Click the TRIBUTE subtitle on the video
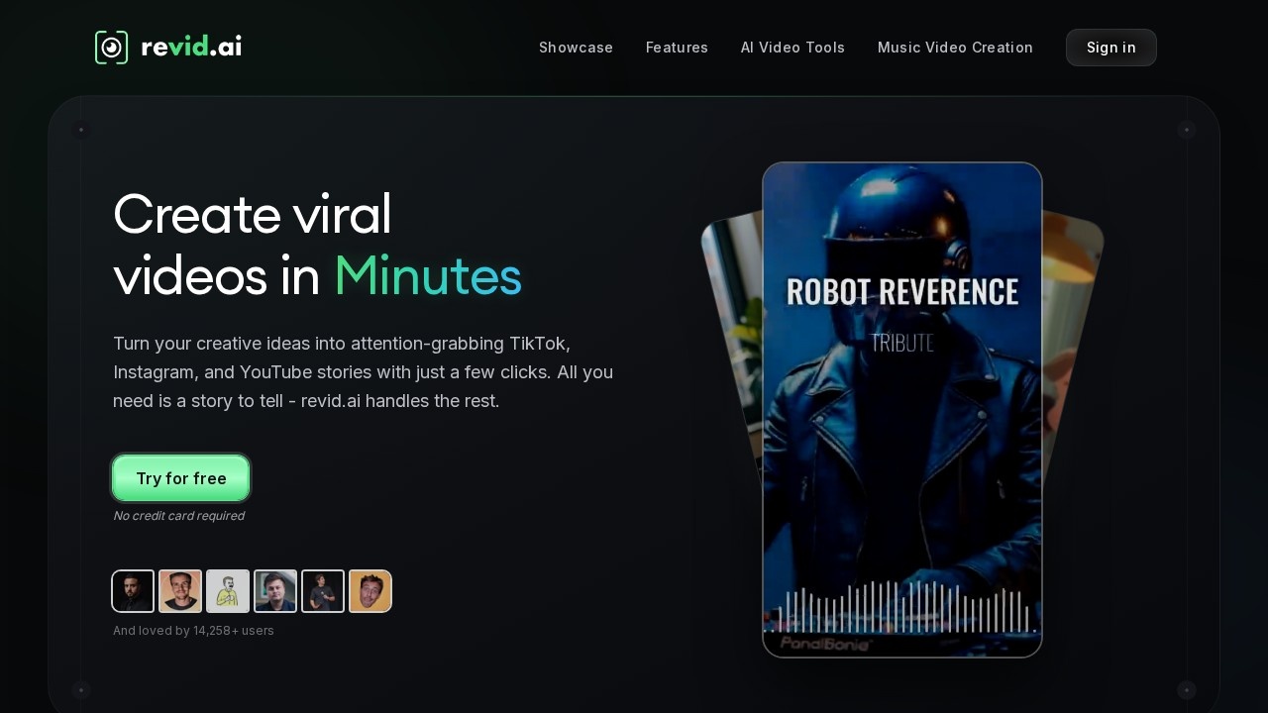The width and height of the screenshot is (1268, 713). click(x=902, y=344)
